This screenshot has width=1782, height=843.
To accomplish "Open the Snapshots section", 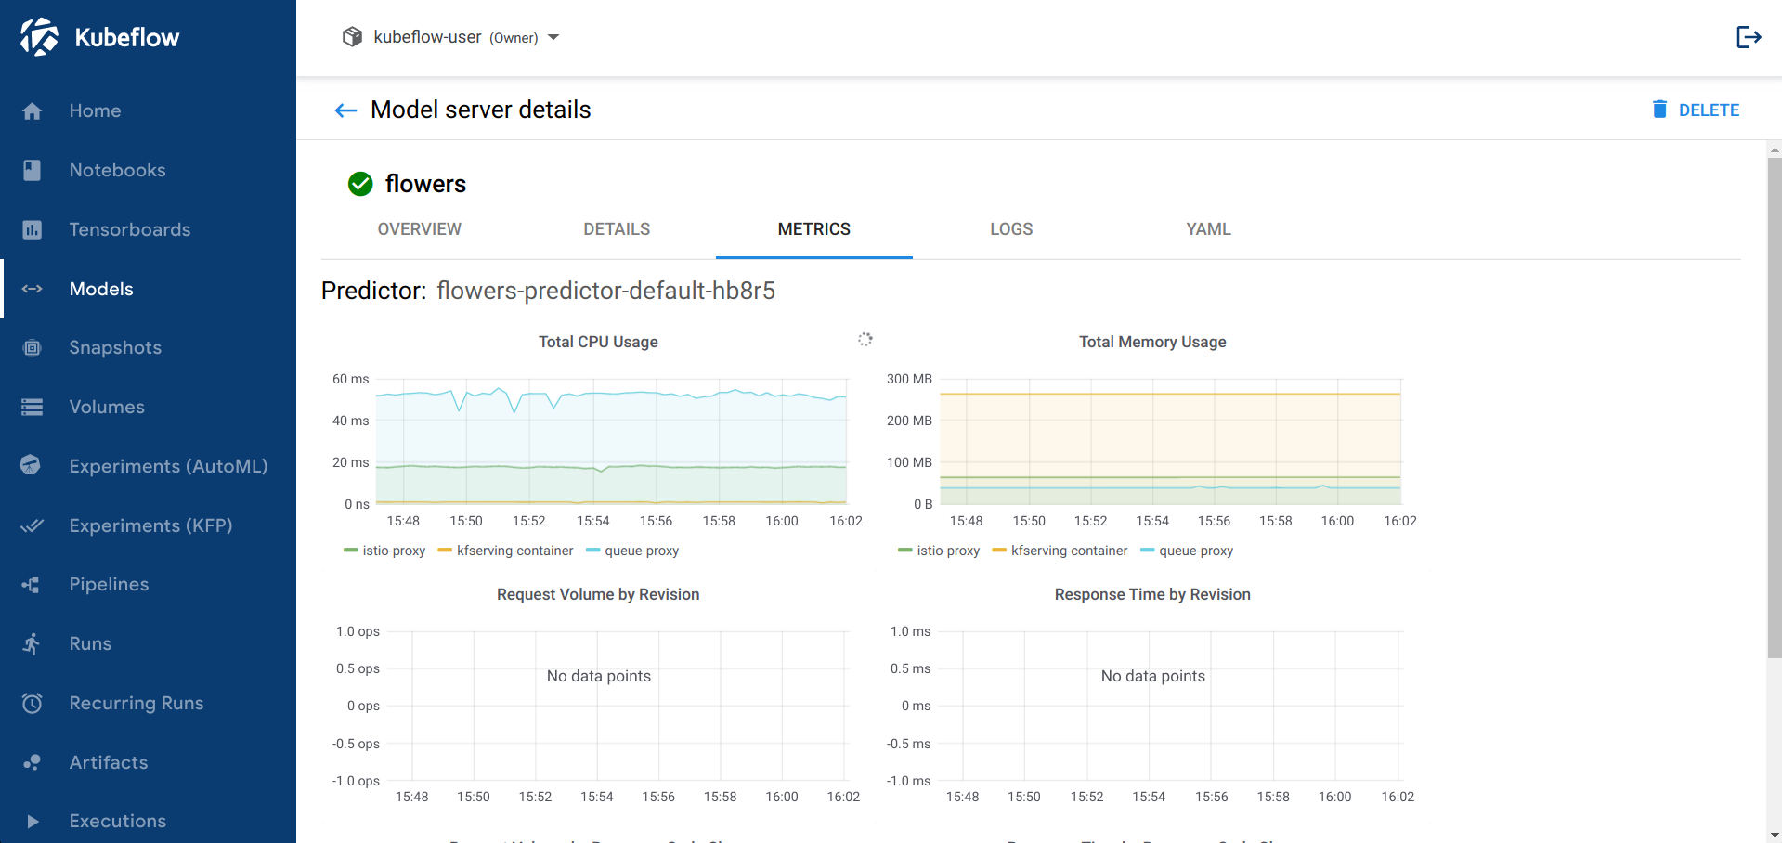I will point(114,347).
